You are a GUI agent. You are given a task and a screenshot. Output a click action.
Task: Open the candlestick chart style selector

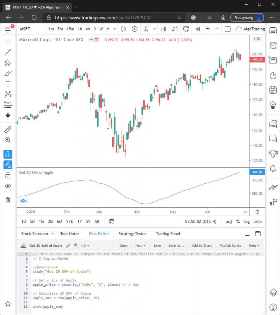pos(123,29)
